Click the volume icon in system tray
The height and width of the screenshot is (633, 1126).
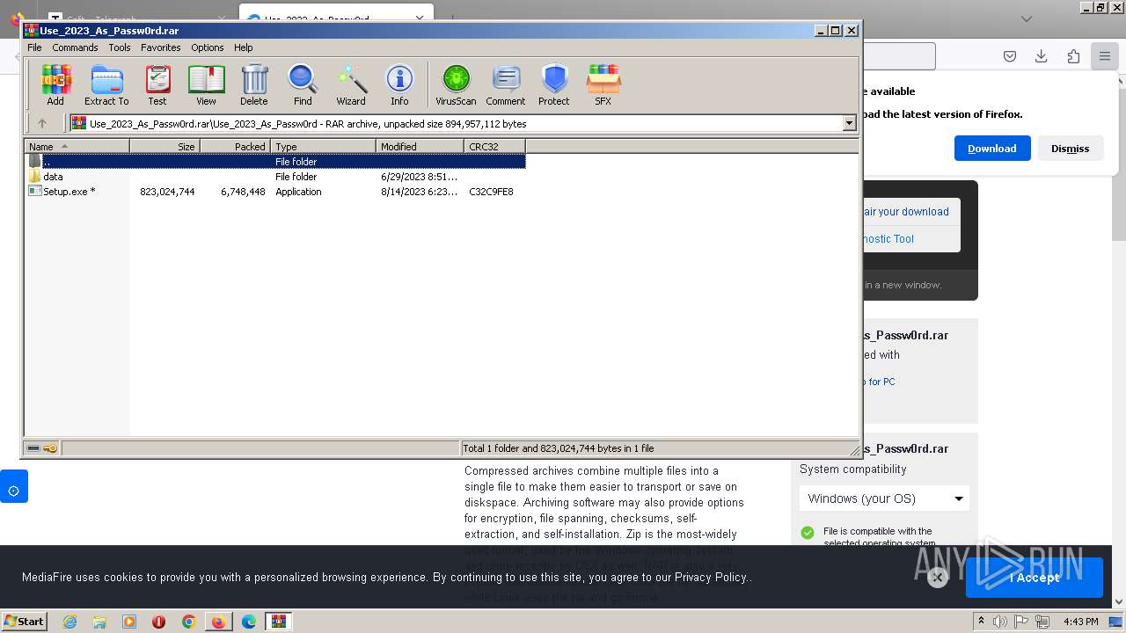[1000, 622]
